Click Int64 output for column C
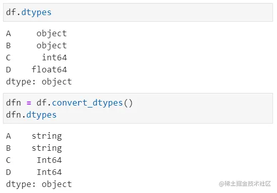 pos(49,160)
